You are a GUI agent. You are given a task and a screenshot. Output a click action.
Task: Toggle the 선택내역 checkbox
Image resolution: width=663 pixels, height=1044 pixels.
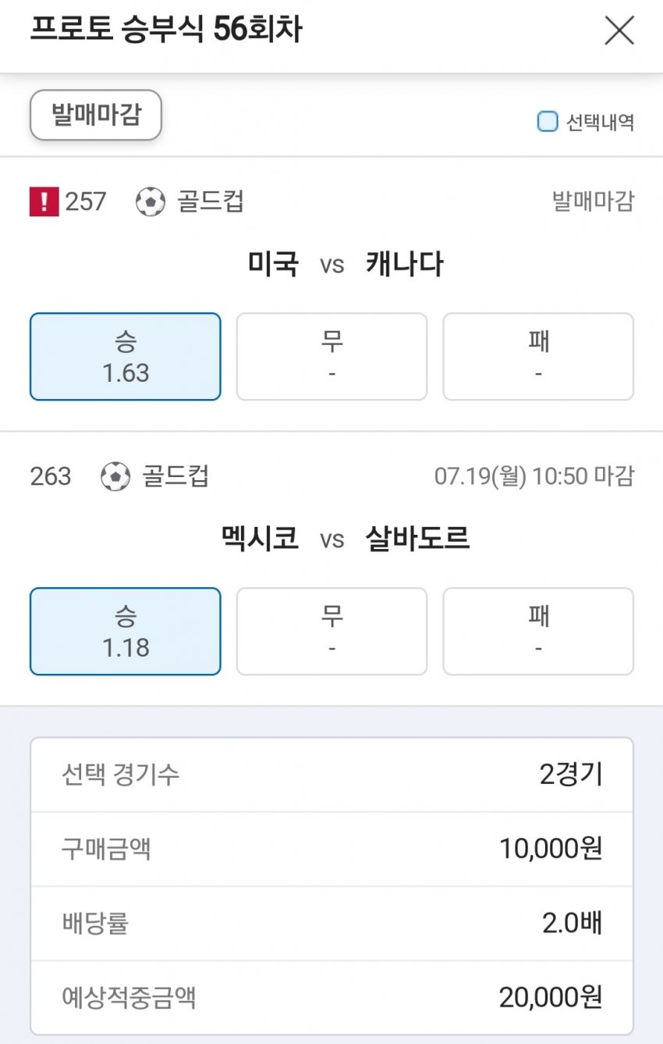pos(548,122)
